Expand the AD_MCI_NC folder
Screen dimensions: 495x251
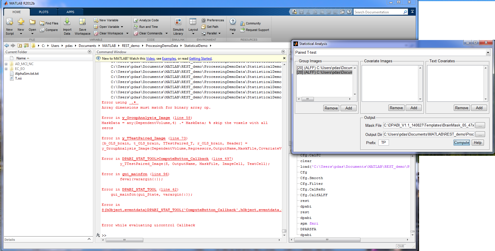pyautogui.click(x=6, y=64)
